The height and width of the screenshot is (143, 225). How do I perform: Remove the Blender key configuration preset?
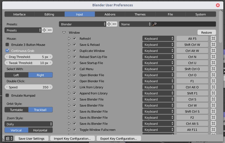coord(114,24)
